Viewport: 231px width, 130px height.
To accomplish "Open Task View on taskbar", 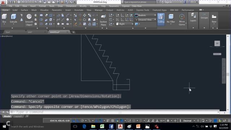I will [x=75, y=126].
